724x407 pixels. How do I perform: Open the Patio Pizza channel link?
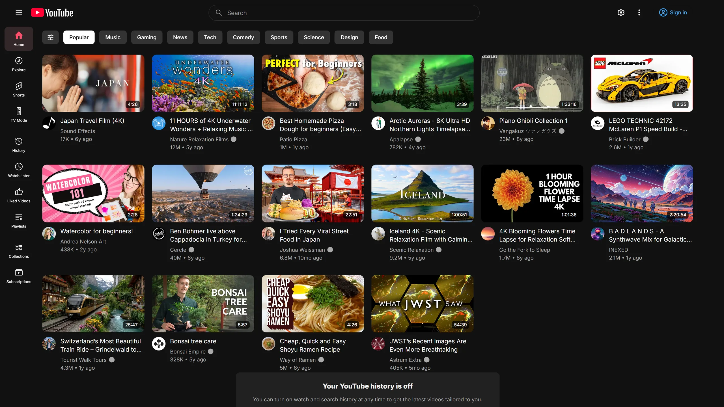click(x=293, y=139)
